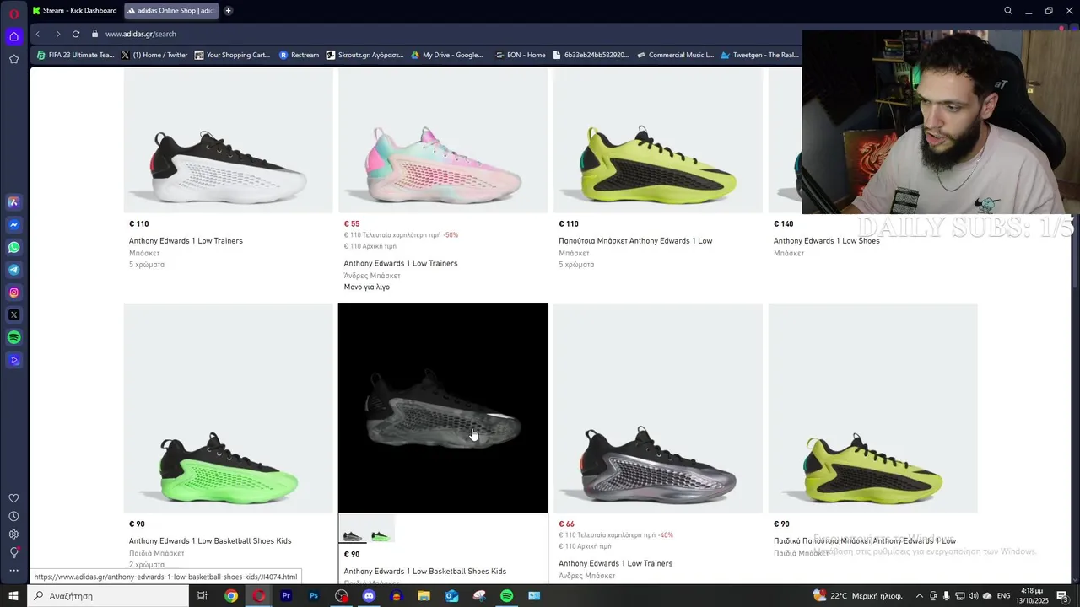Open Spotify in Opera sidebar
The image size is (1080, 607).
click(x=13, y=337)
